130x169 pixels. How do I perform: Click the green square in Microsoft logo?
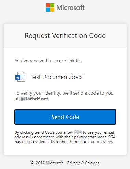pyautogui.click(x=52, y=5)
